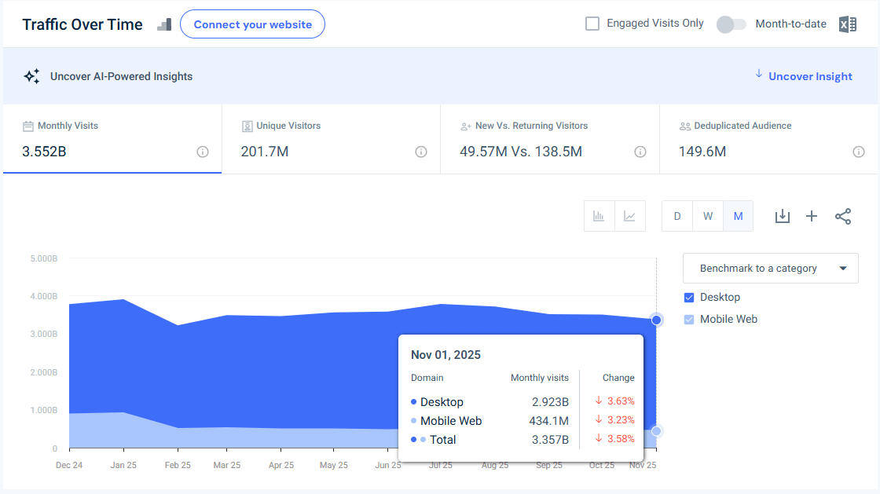This screenshot has width=880, height=494.
Task: Enable Engaged Visits Only
Action: pyautogui.click(x=592, y=23)
